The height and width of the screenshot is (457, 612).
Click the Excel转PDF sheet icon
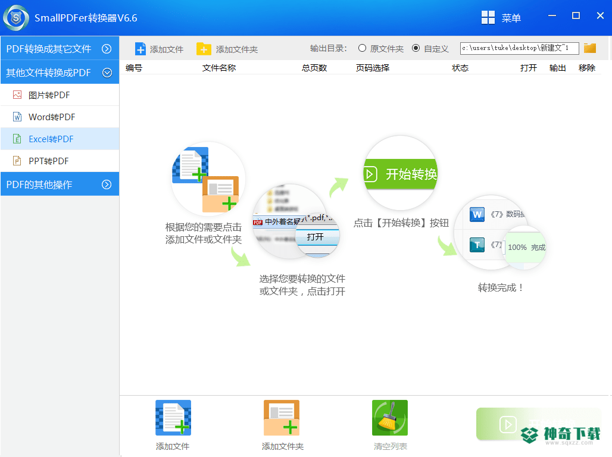coord(17,139)
